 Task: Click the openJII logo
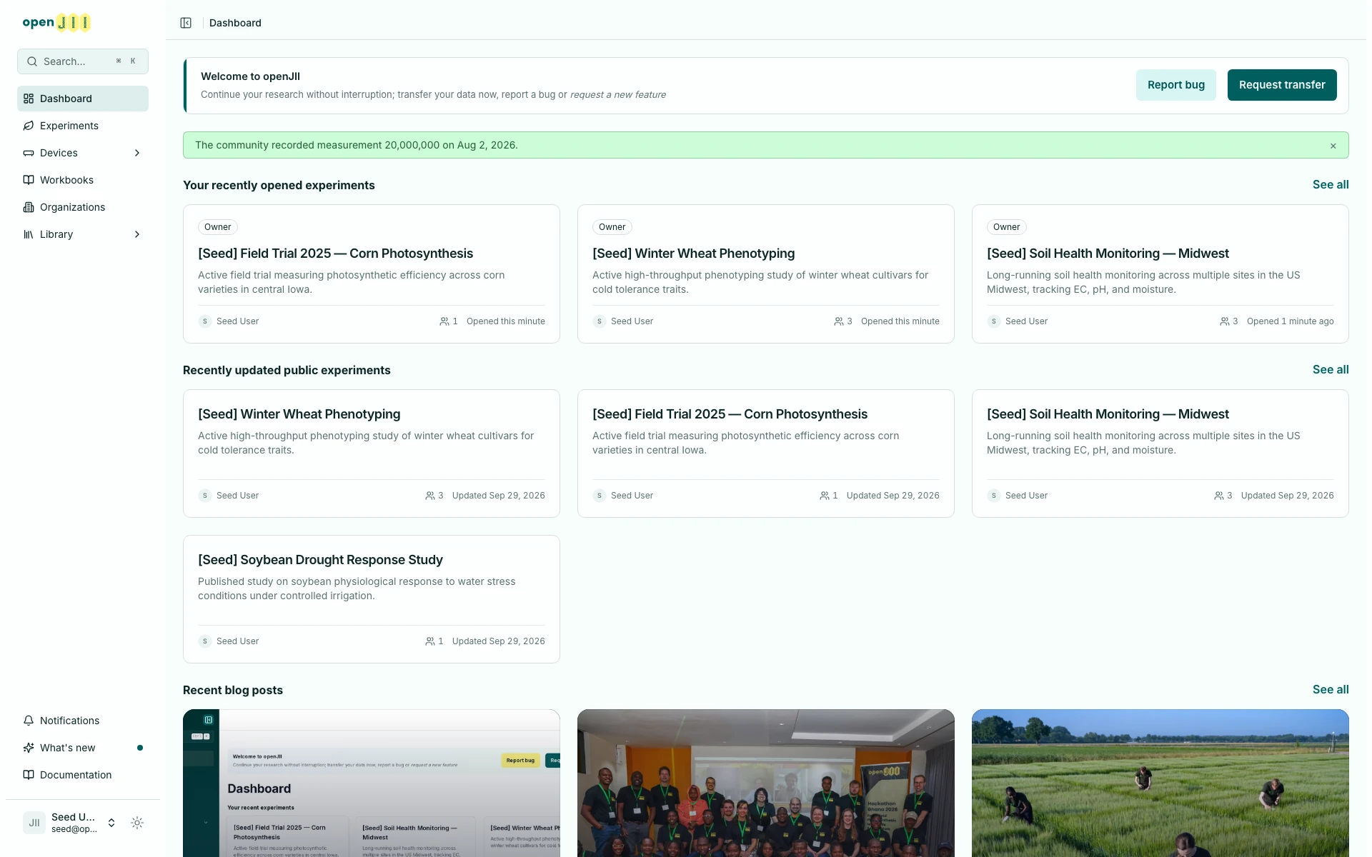tap(56, 22)
